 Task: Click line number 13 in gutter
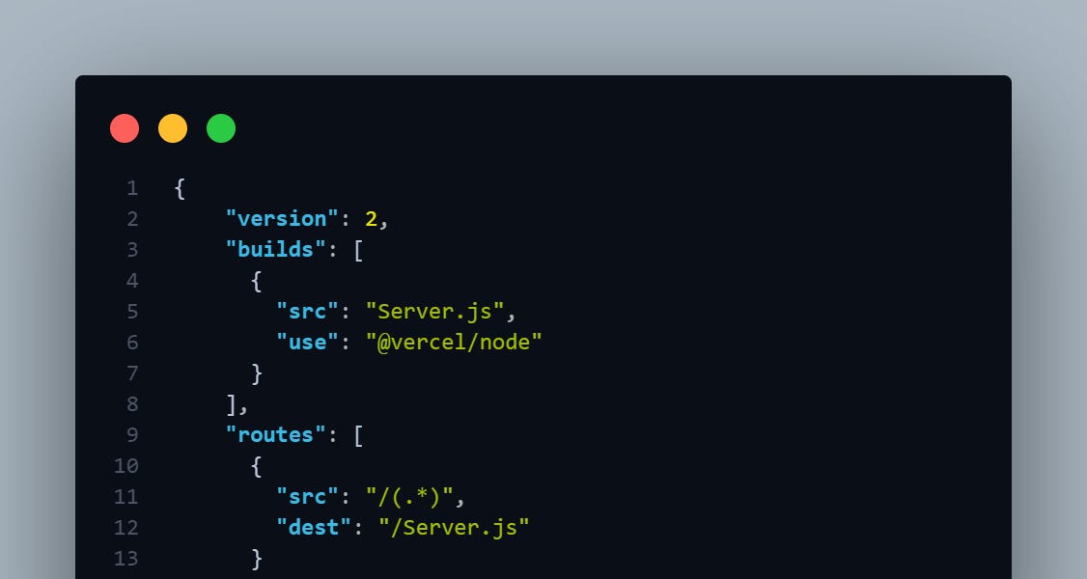click(x=126, y=558)
